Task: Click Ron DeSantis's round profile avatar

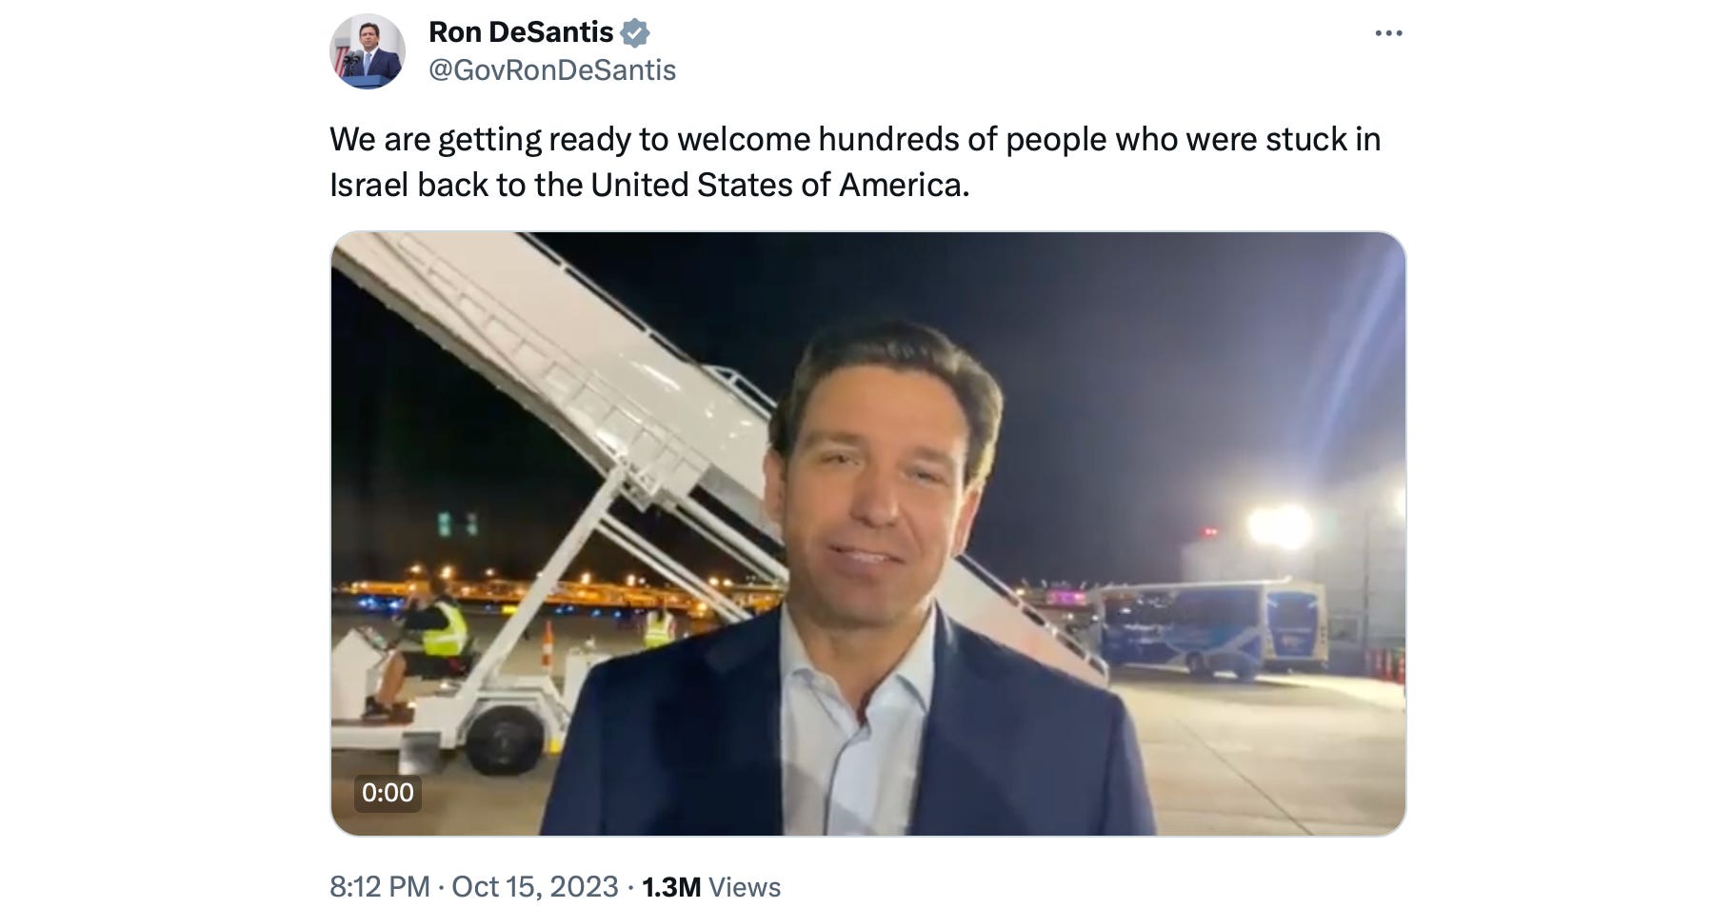Action: tap(368, 51)
